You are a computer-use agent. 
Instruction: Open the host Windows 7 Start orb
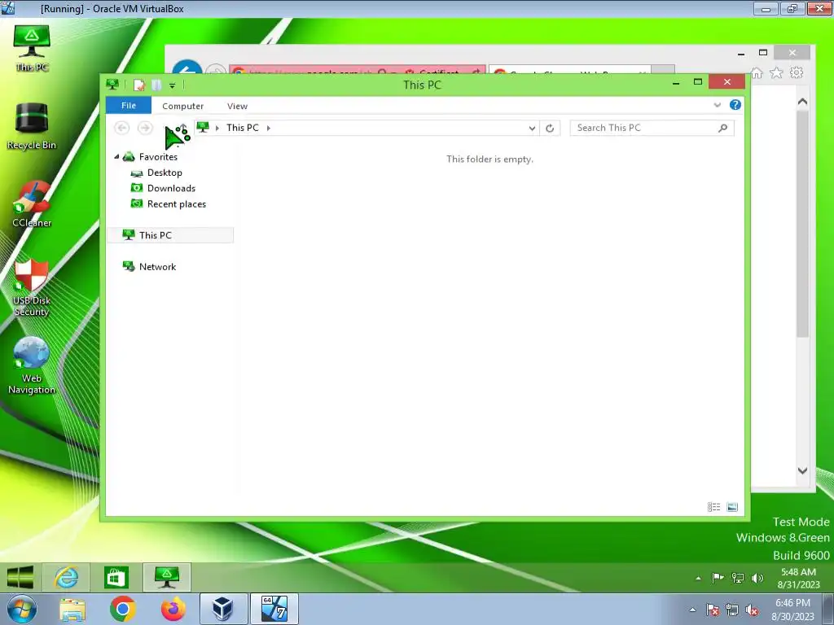(21, 609)
